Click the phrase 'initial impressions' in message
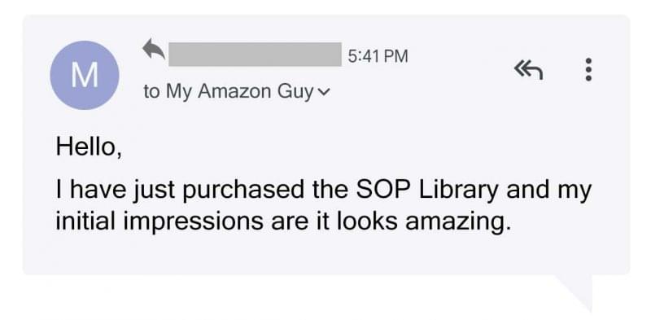 coord(159,221)
